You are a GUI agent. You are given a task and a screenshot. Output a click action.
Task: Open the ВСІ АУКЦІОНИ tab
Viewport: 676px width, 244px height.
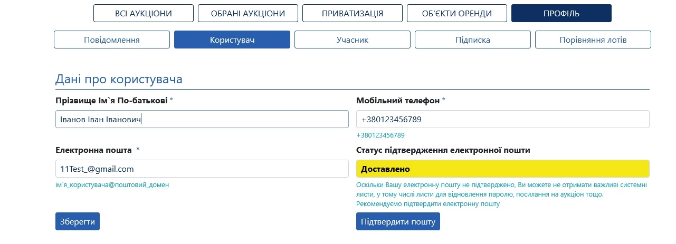(144, 13)
